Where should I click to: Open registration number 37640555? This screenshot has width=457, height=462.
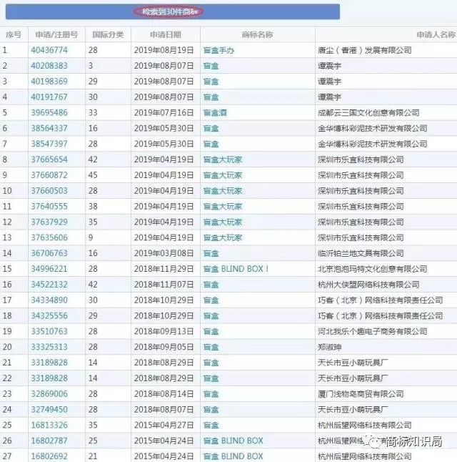pyautogui.click(x=49, y=206)
